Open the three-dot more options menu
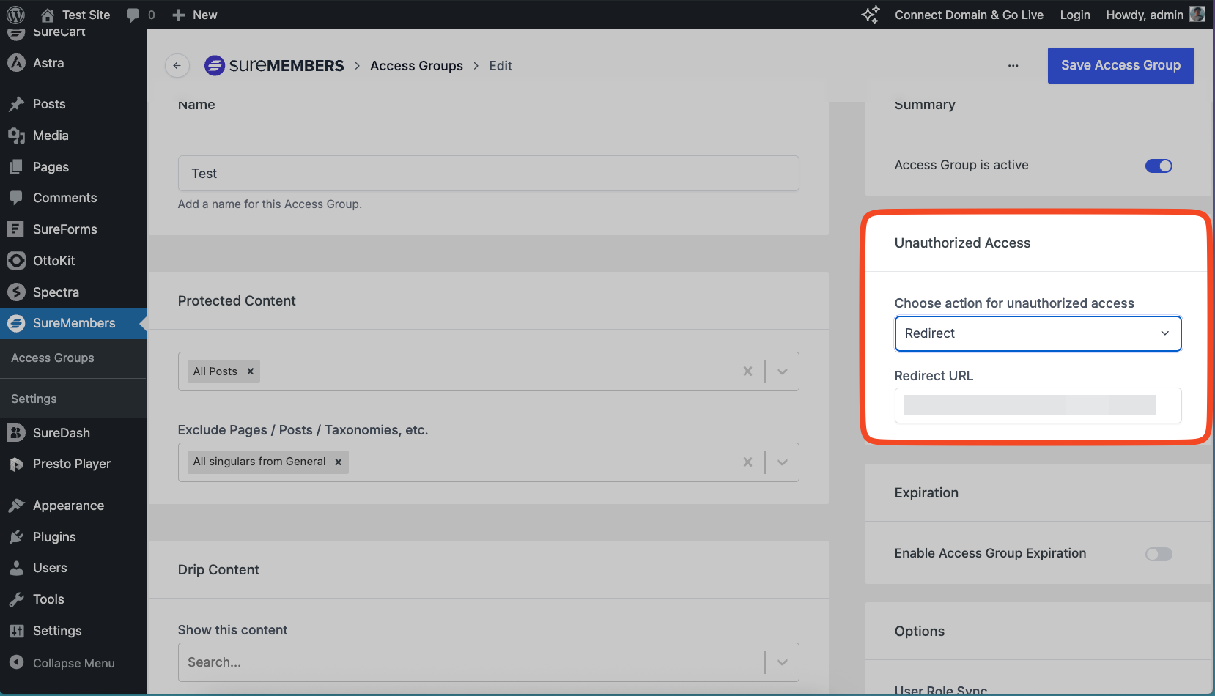Viewport: 1215px width, 696px height. pos(1013,66)
